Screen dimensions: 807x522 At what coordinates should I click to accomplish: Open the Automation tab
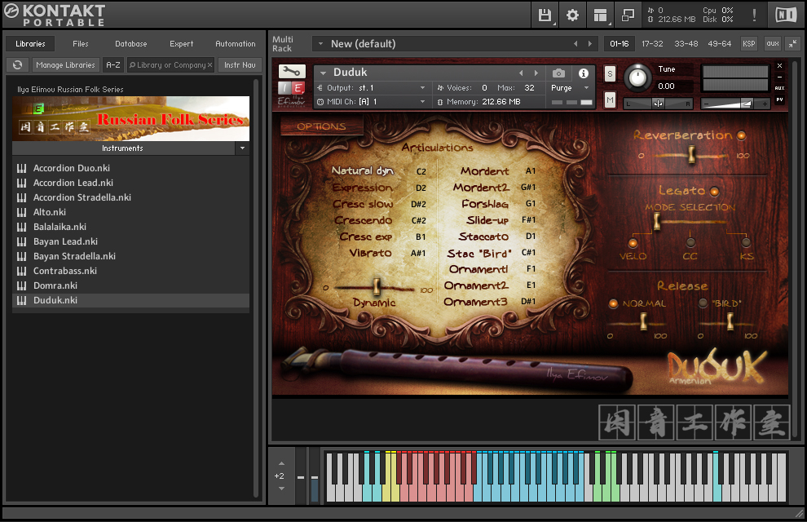[235, 44]
